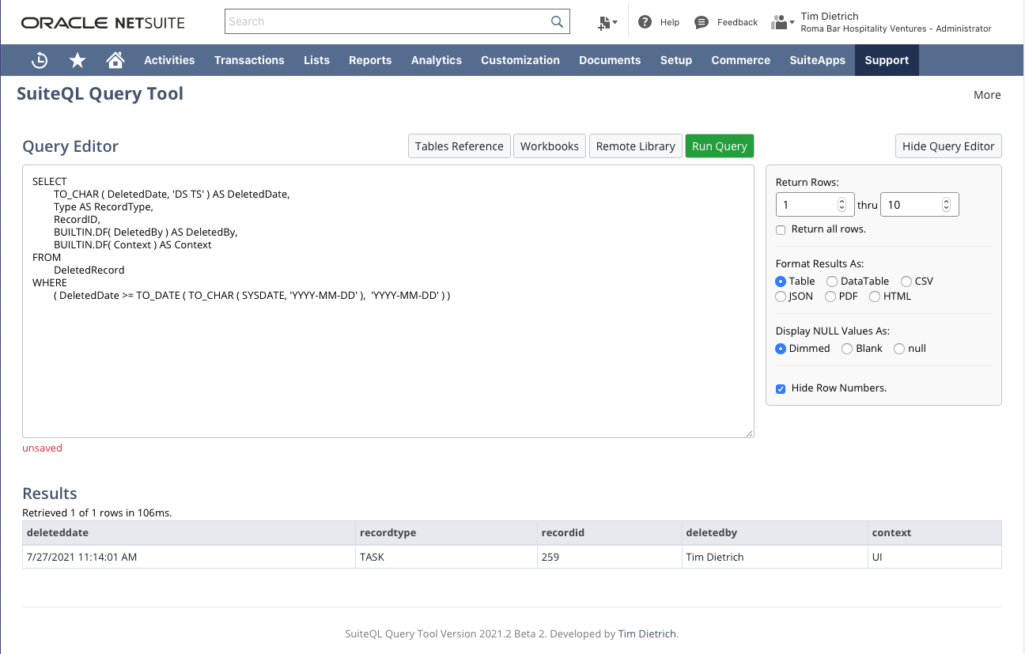Select CSV results format
Image resolution: width=1025 pixels, height=654 pixels.
(906, 282)
